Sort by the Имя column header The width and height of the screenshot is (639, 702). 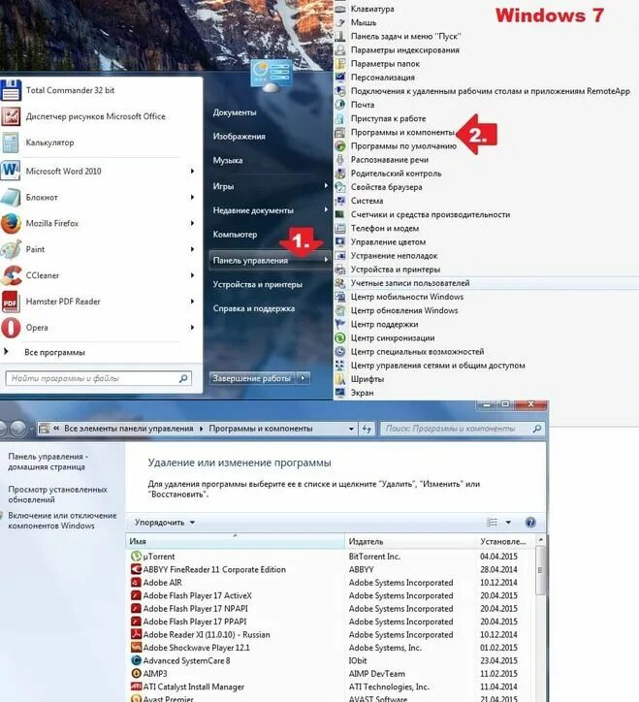click(x=235, y=541)
